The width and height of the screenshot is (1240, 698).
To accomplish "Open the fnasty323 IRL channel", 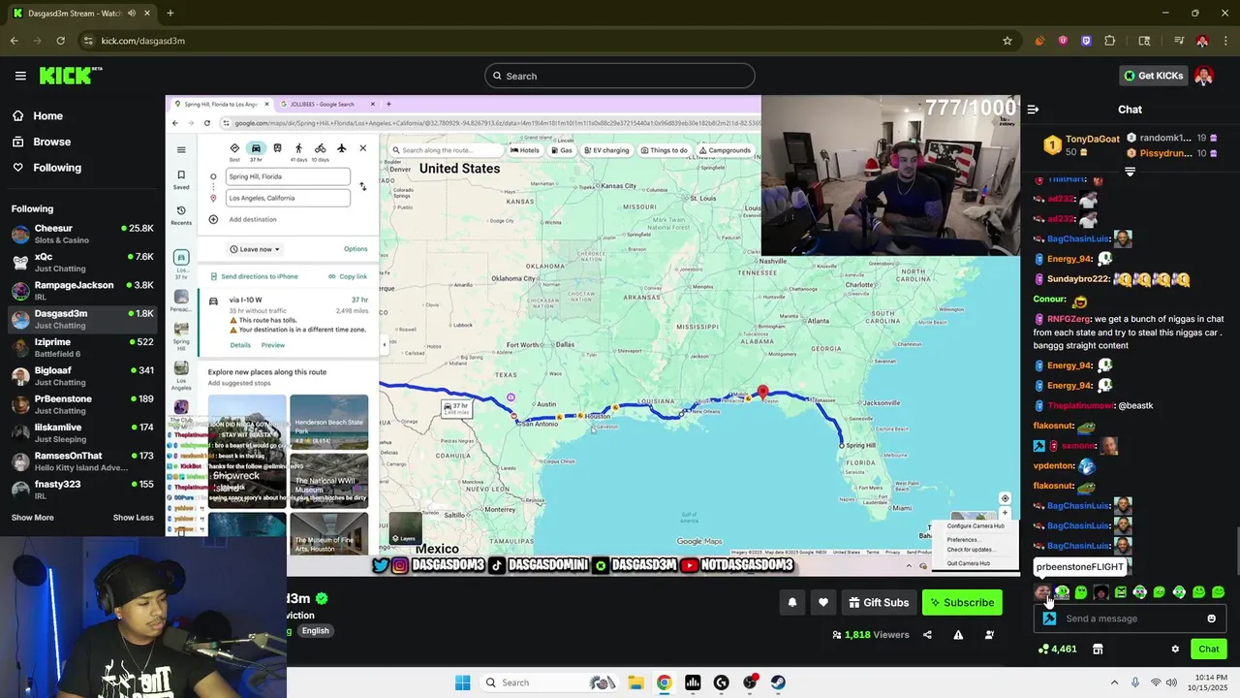I will (82, 489).
